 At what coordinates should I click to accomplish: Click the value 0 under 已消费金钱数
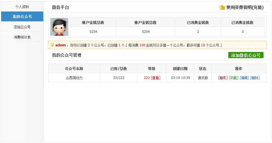[243, 31]
